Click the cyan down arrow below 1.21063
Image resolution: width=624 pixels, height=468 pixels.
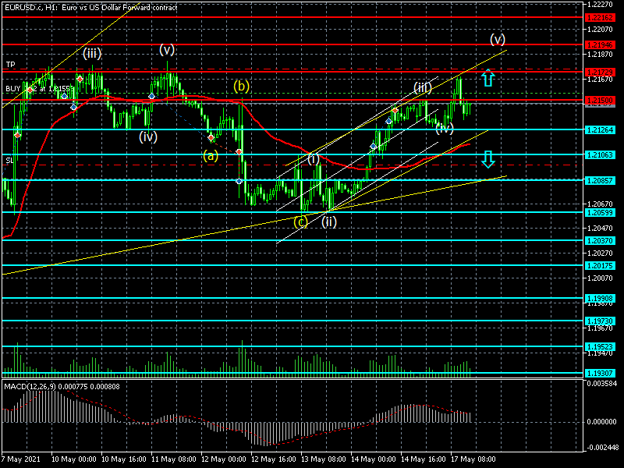[x=488, y=159]
